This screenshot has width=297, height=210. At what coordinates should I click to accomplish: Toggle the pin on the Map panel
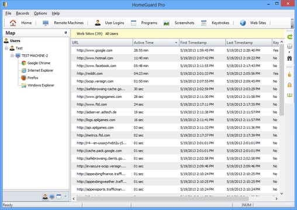[65, 33]
